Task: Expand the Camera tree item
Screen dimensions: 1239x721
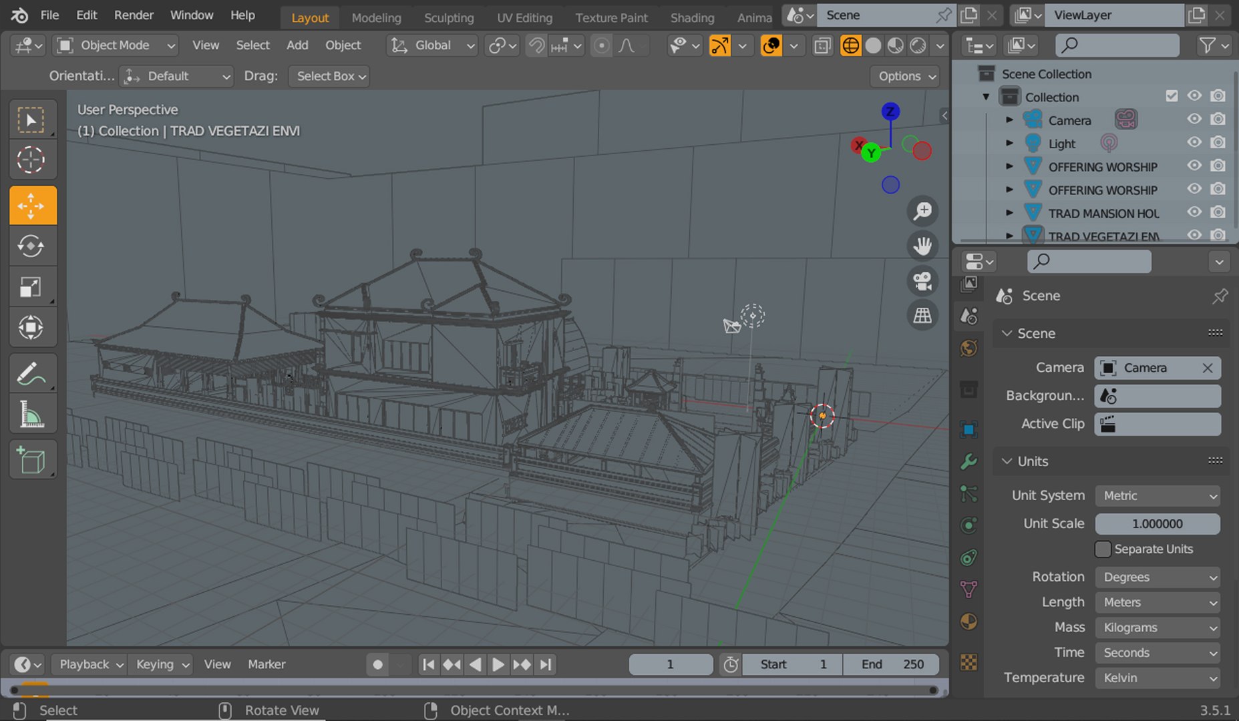Action: tap(1009, 120)
